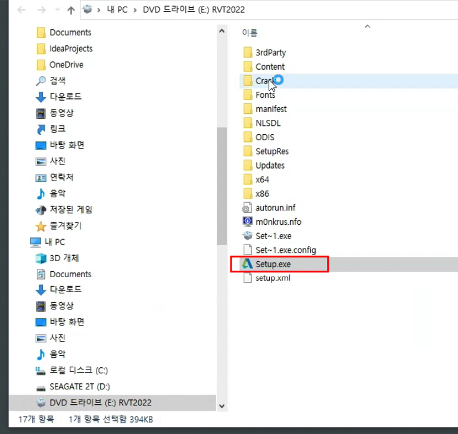Open '3D 개체' in the navigation pane

coord(57,258)
